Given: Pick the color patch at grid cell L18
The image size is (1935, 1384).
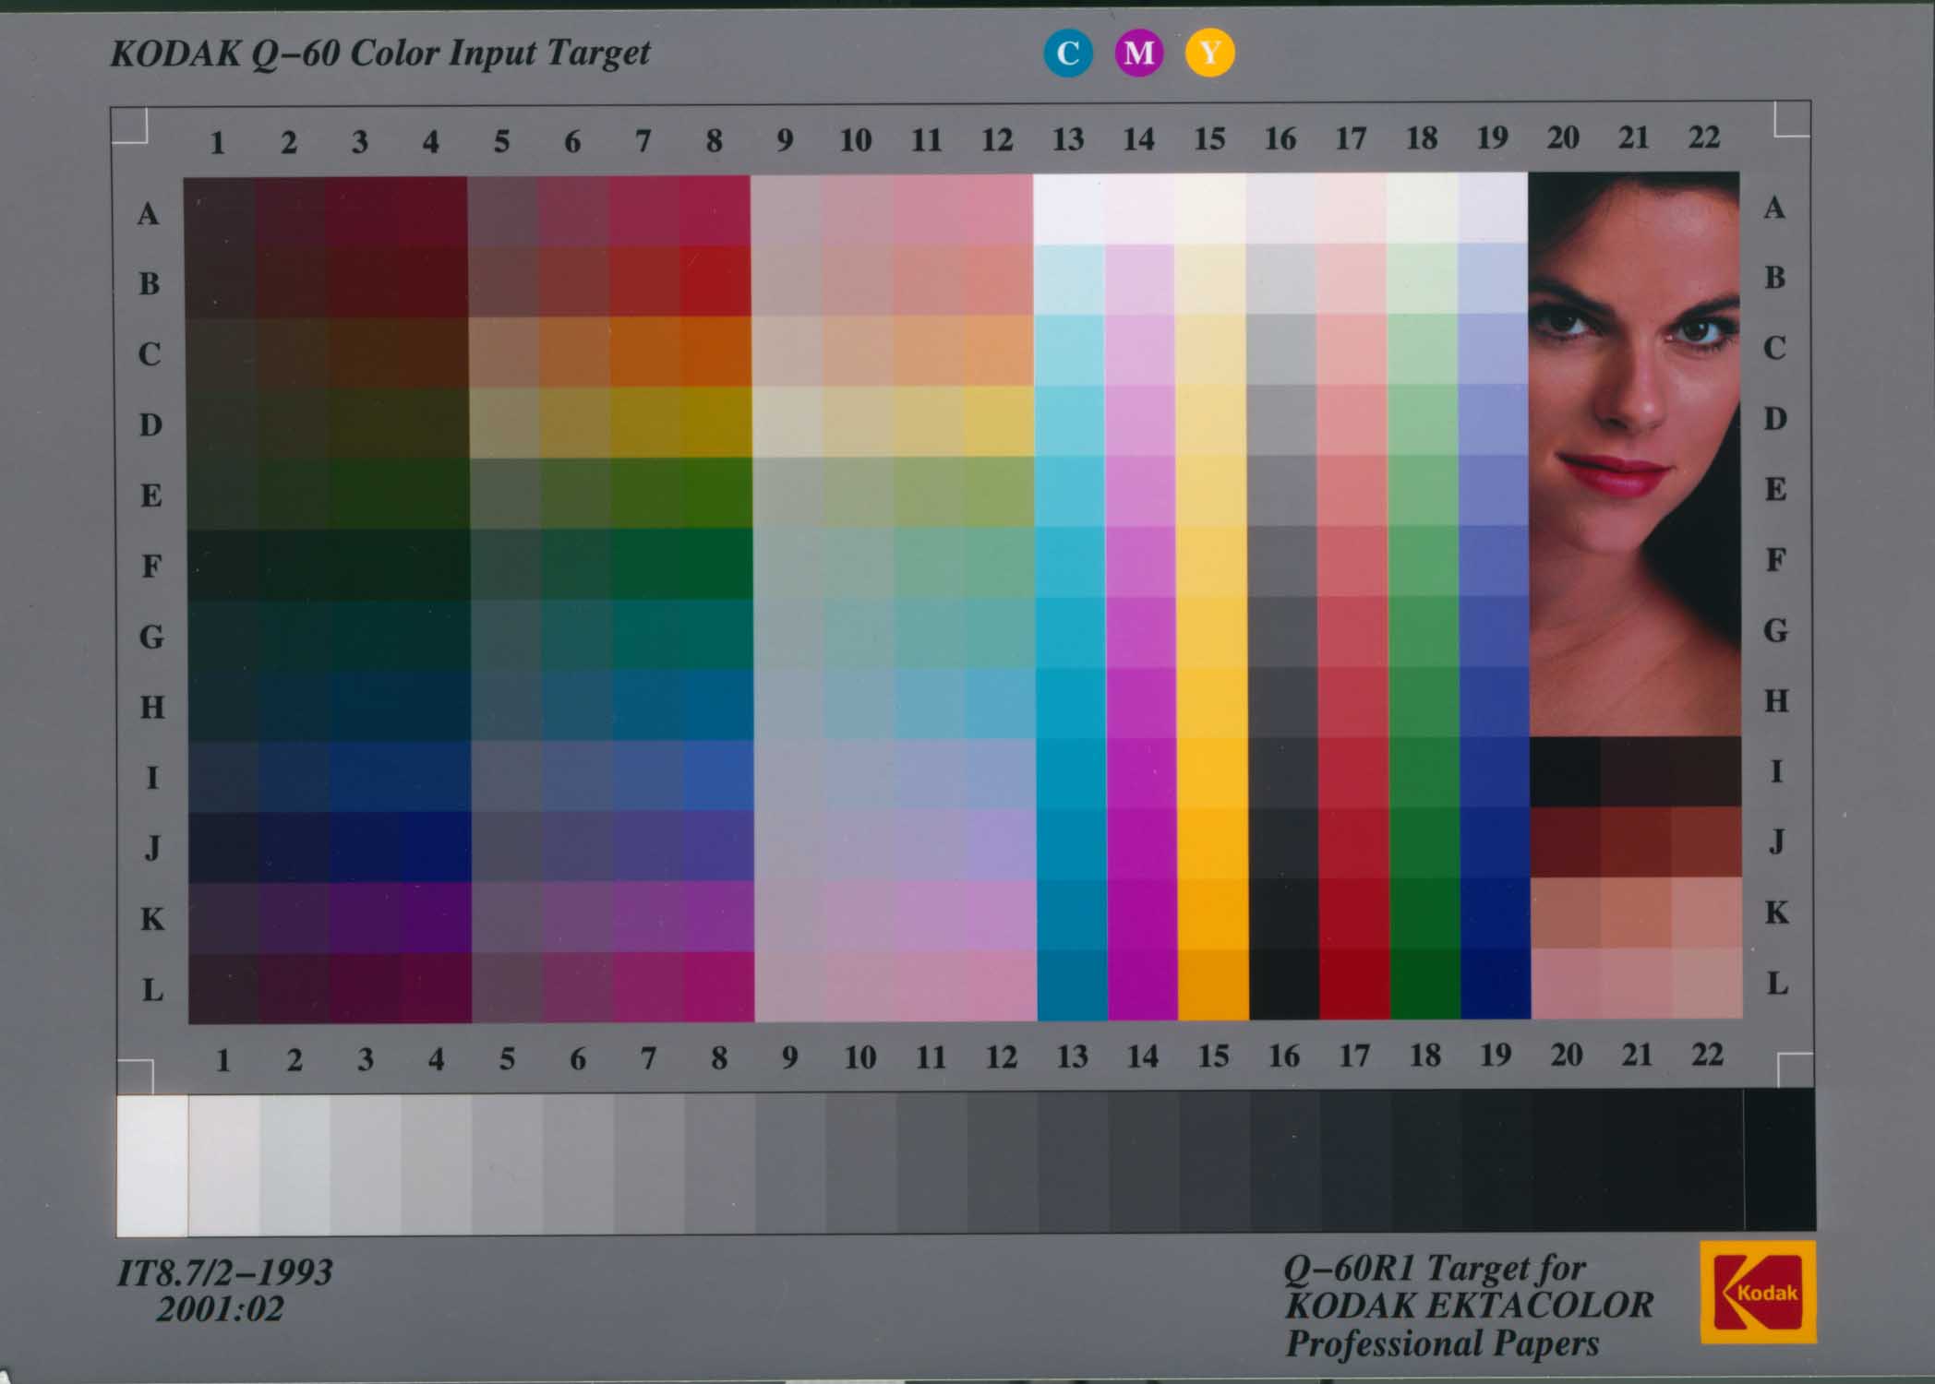Looking at the screenshot, I should (x=1425, y=984).
